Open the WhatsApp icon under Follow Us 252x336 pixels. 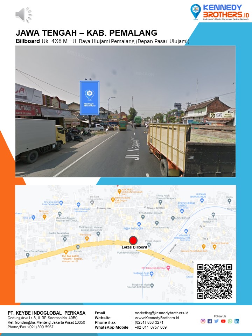tap(230, 321)
